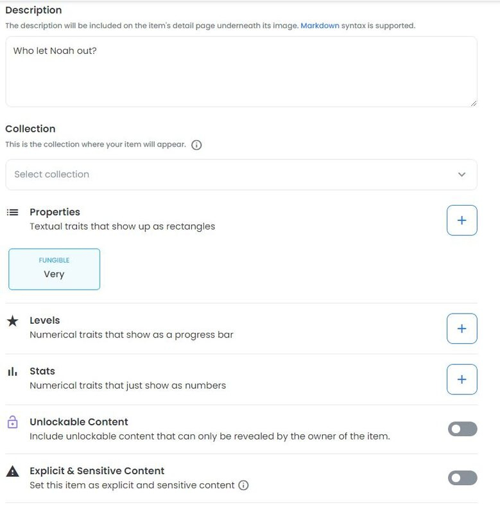
Task: Enable the Unlockable Content toggle
Action: [x=464, y=428]
